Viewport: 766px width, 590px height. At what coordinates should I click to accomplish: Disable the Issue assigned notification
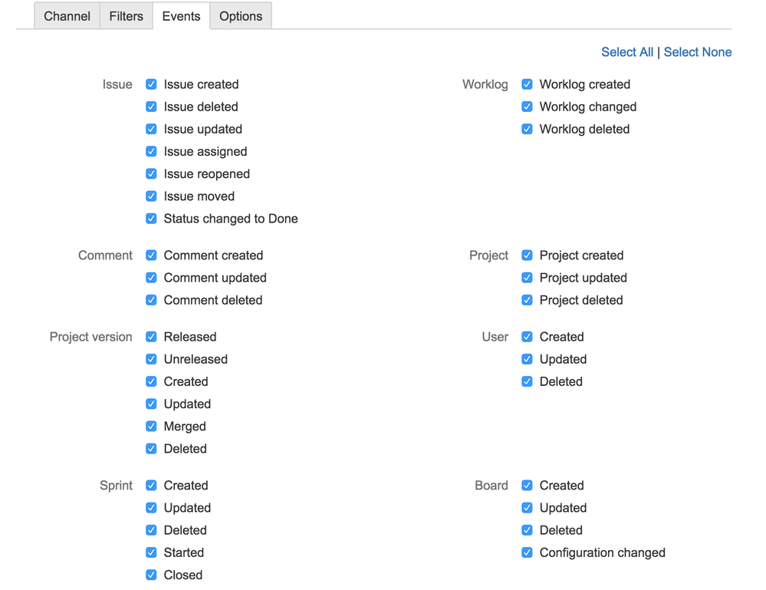click(x=151, y=151)
